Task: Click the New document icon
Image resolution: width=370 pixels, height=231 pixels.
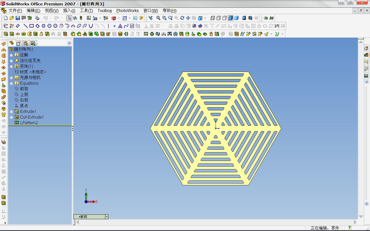Action: [6, 18]
